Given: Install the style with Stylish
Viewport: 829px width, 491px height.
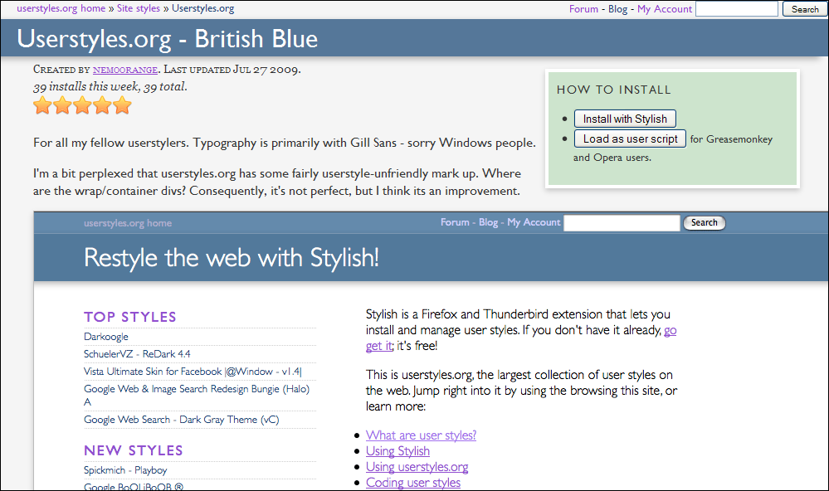Looking at the screenshot, I should pos(625,119).
